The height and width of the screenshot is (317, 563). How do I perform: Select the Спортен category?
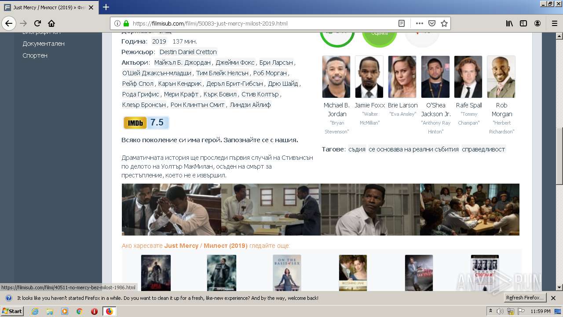(x=35, y=55)
